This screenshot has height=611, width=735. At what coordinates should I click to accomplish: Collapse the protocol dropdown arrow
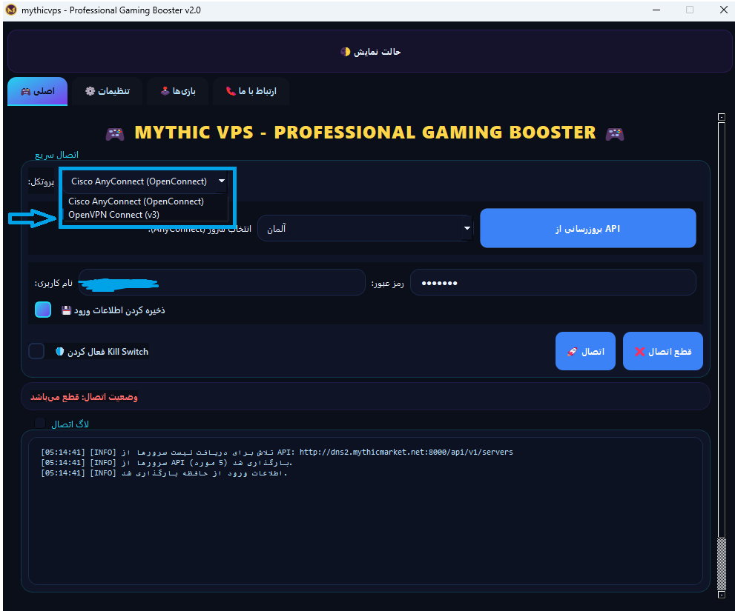tap(221, 181)
